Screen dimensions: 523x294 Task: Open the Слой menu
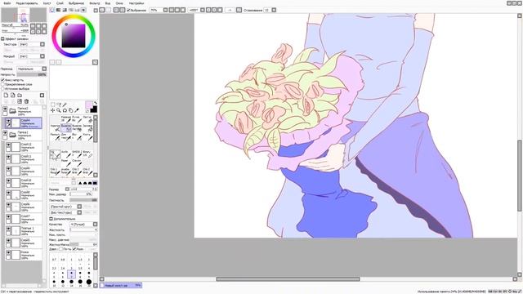(60, 3)
